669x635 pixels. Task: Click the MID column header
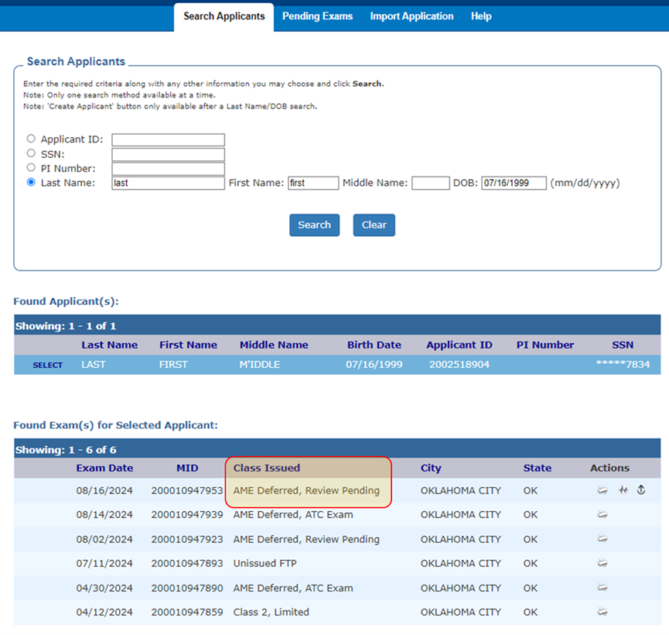(187, 468)
